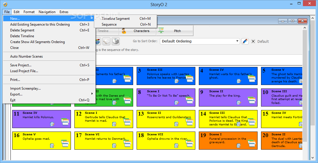Open the note editor on scene card 8
Viewport: 318px width, 163px height.
click(177, 103)
